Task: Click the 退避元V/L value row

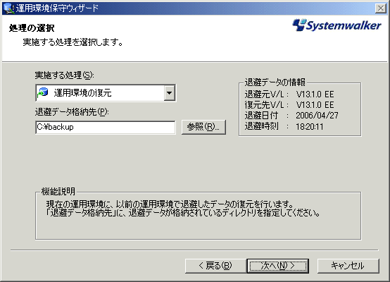Action: [x=289, y=94]
